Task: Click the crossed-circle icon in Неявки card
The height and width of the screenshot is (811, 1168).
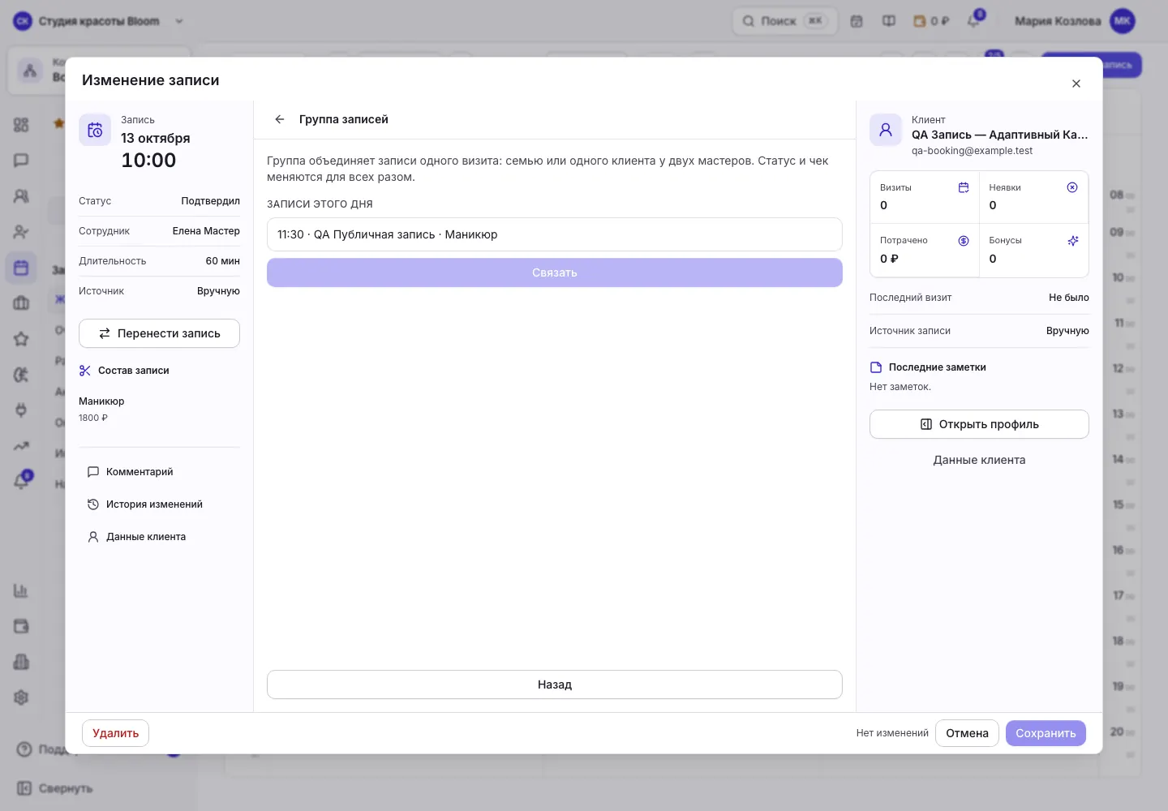Action: 1072,187
